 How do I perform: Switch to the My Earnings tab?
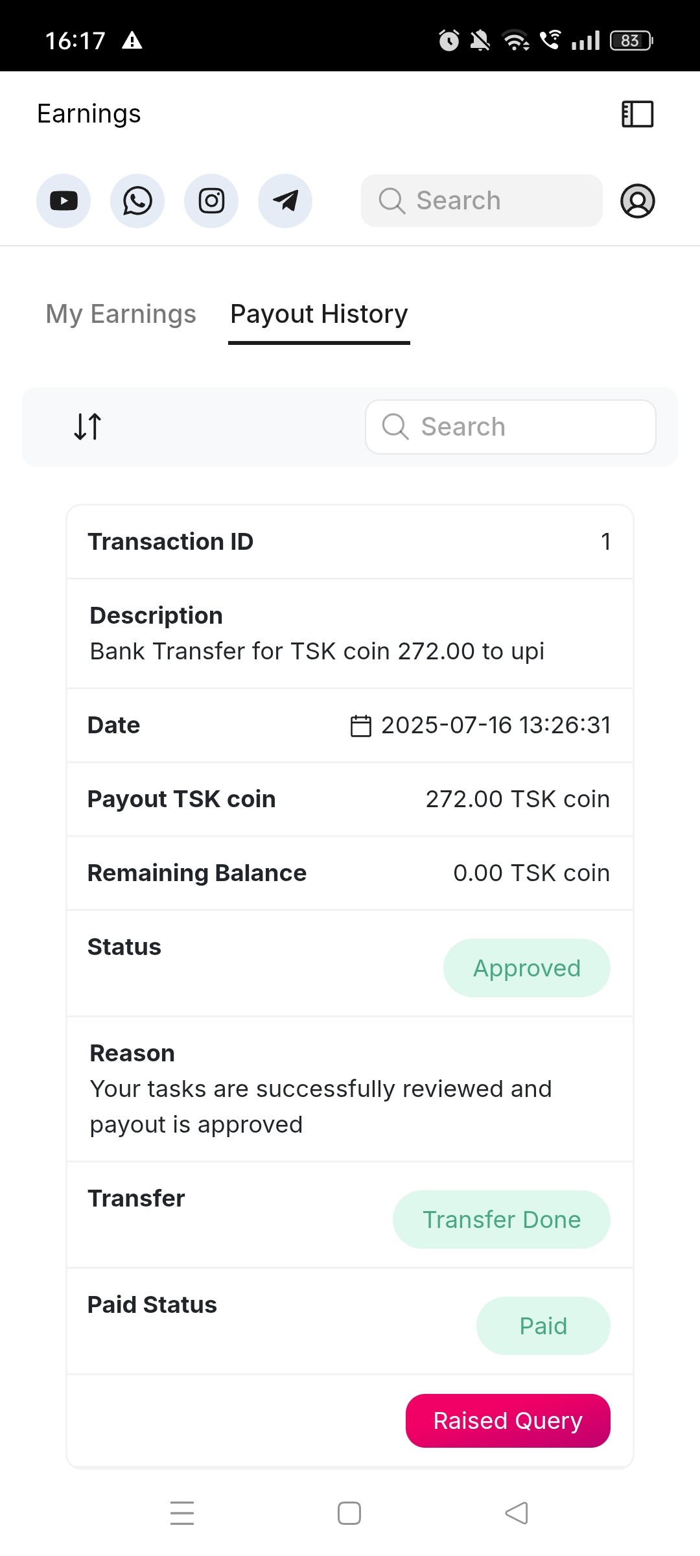(121, 314)
